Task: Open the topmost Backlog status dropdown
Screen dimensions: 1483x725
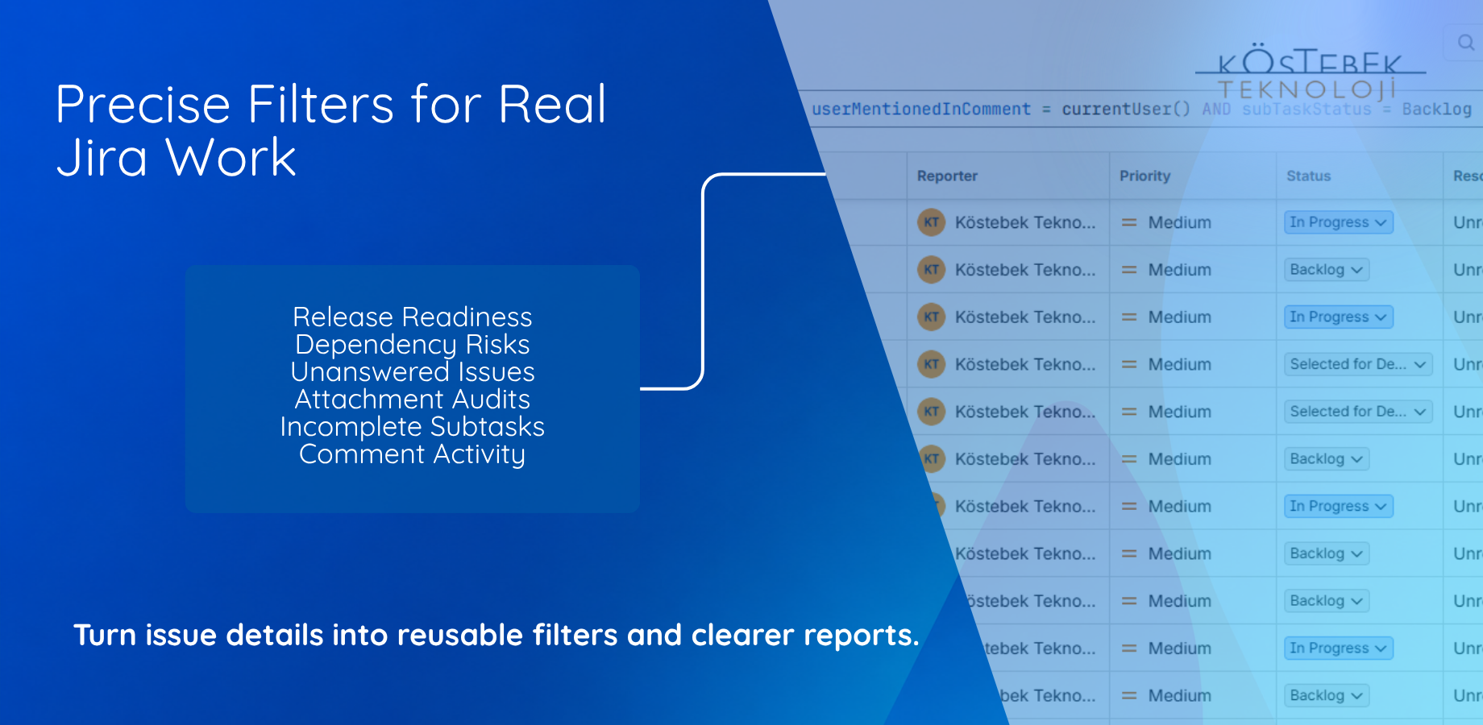Action: [1327, 270]
